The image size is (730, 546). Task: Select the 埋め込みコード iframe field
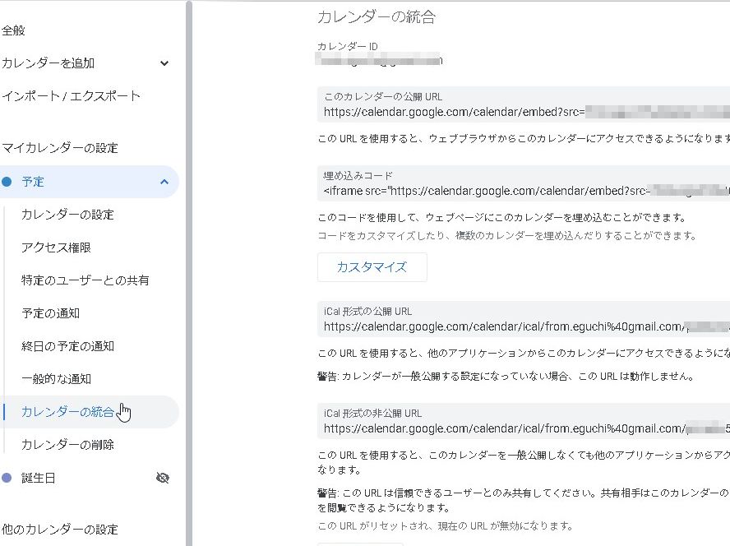click(523, 191)
